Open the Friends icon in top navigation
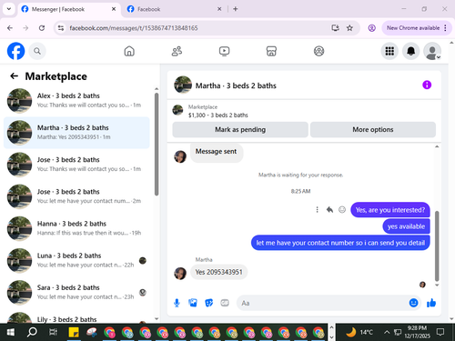Image resolution: width=455 pixels, height=341 pixels. 177,51
